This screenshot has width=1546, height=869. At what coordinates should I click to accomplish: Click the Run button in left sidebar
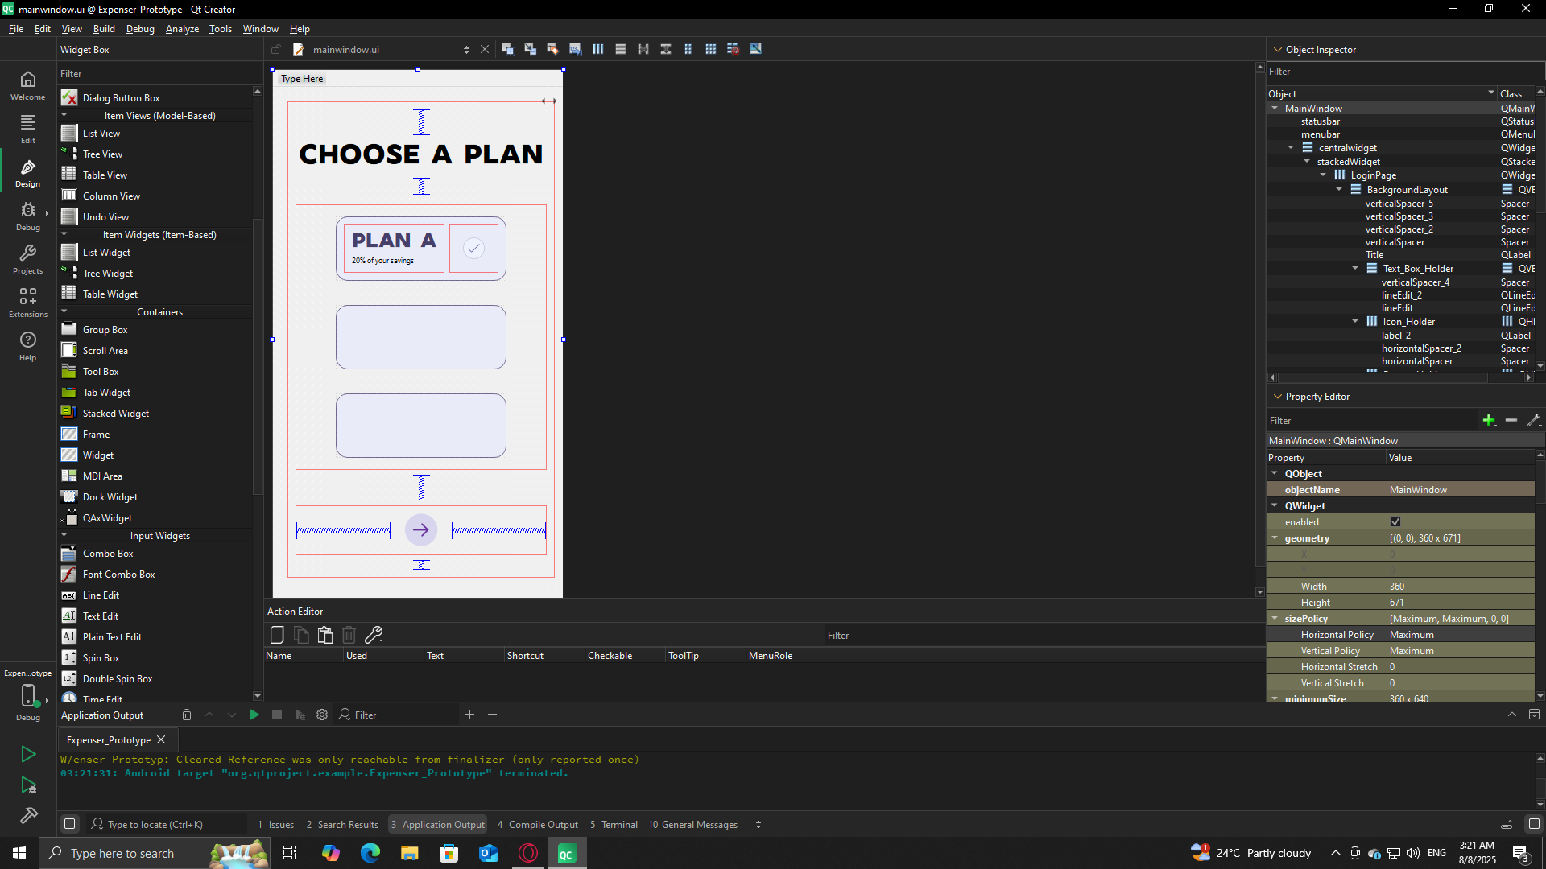(28, 754)
